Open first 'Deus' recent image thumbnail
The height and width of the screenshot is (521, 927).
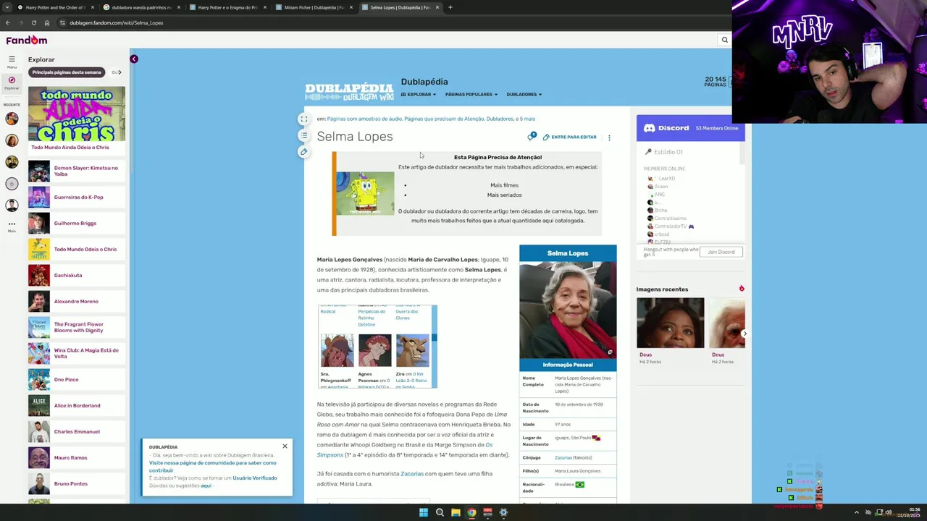point(670,323)
